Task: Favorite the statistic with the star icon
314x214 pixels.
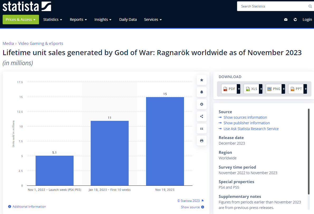Action: coord(202,80)
